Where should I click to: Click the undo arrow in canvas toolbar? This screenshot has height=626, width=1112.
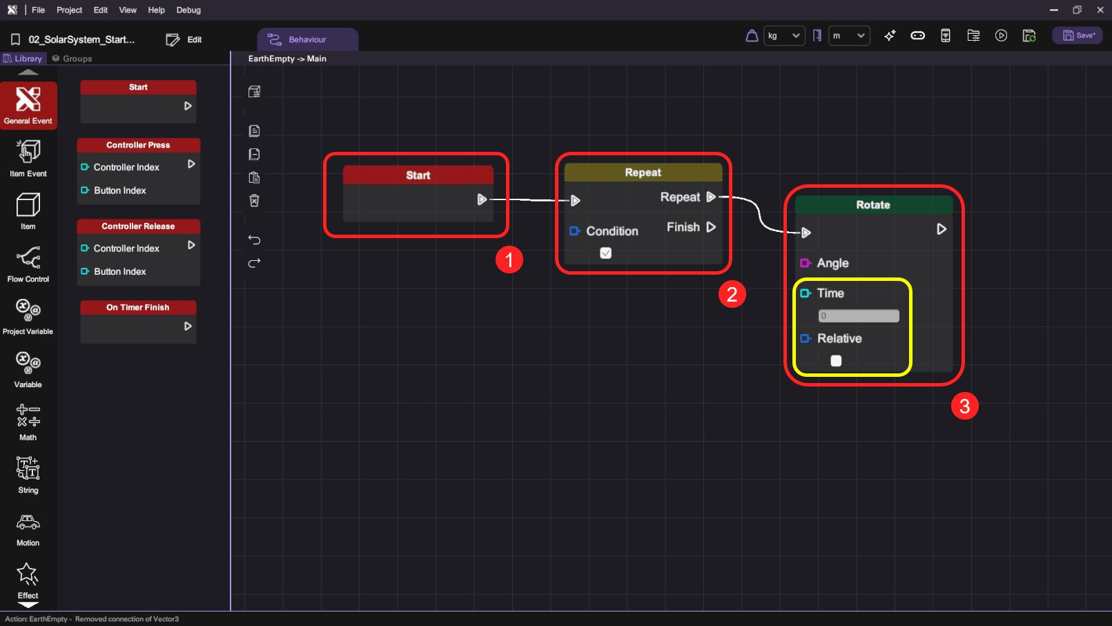pyautogui.click(x=254, y=240)
